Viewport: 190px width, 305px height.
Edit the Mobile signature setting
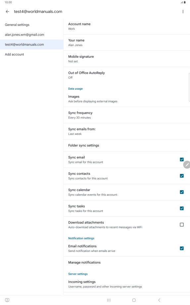coord(126,59)
